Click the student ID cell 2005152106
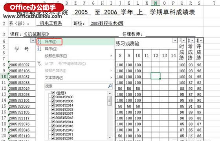 point(22,70)
